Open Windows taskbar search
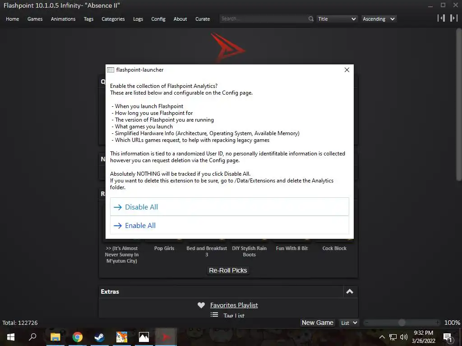 (32, 337)
